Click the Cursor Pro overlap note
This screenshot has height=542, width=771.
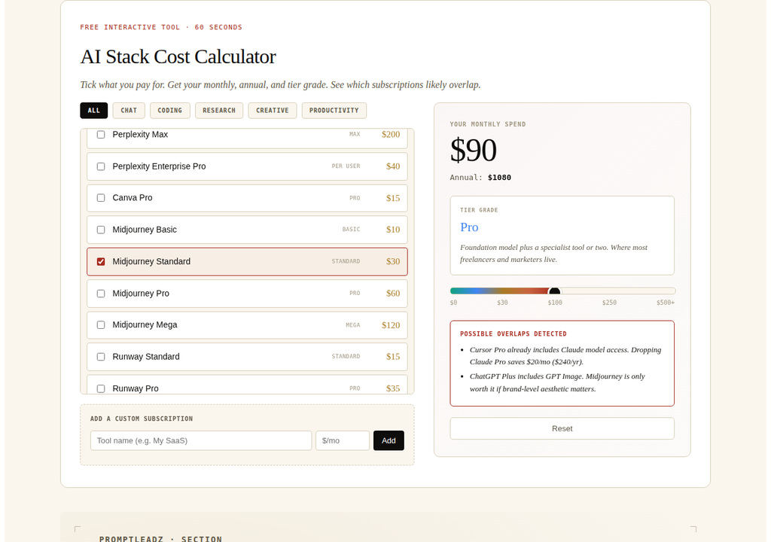[565, 355]
